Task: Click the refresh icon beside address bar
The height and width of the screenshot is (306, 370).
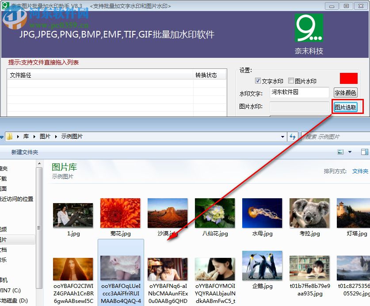Action: coord(293,136)
